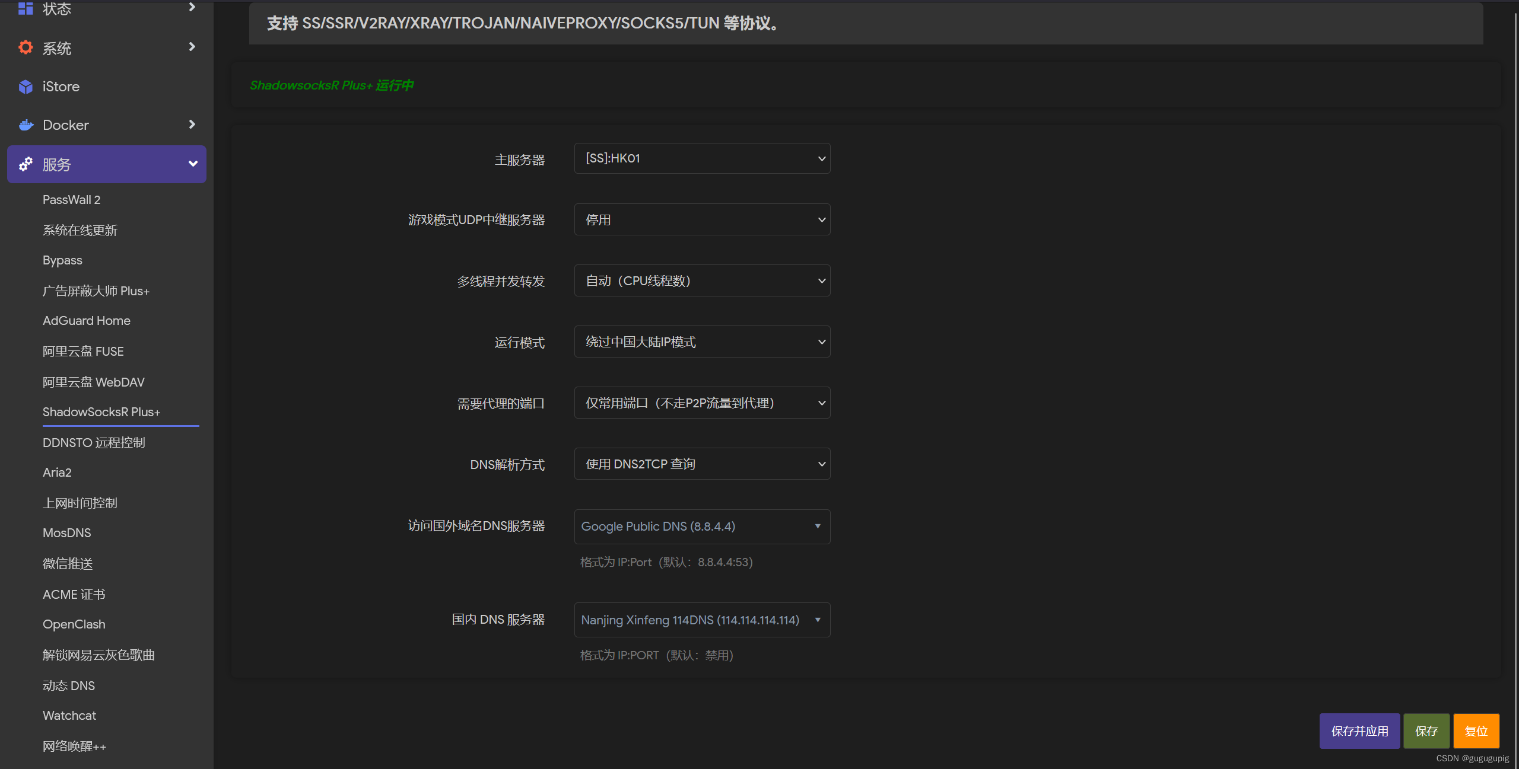Open the DNS解析方式 dropdown
This screenshot has height=769, width=1519.
click(x=702, y=464)
